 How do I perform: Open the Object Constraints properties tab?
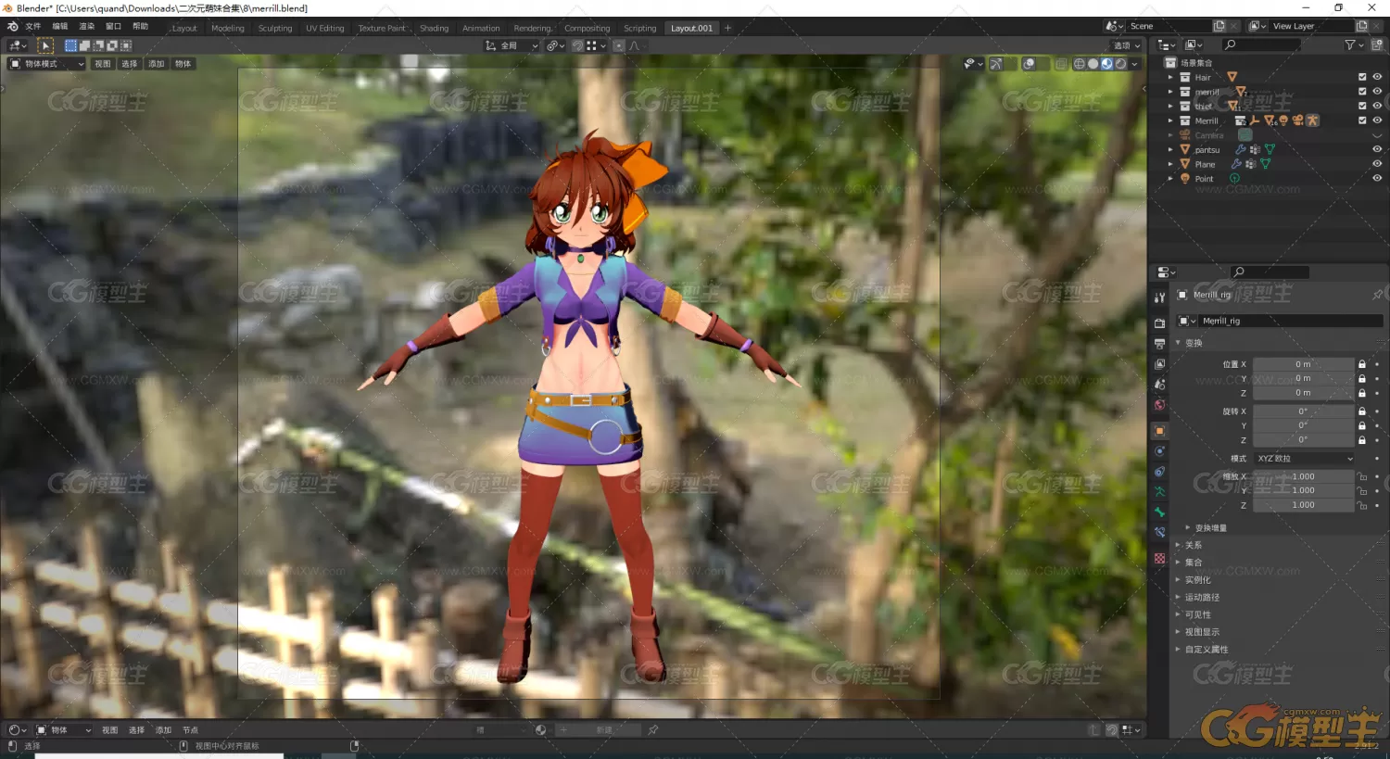[x=1159, y=472]
